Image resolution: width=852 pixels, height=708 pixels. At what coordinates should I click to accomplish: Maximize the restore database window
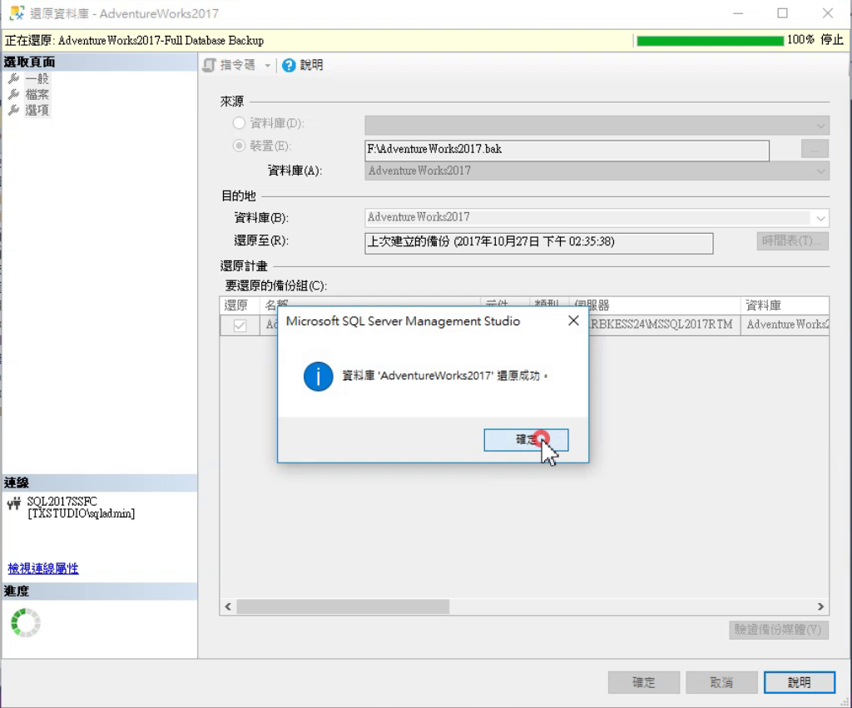[782, 13]
